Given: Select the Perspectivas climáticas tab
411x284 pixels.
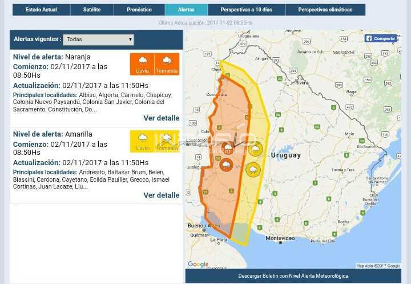Looking at the screenshot, I should tap(325, 10).
